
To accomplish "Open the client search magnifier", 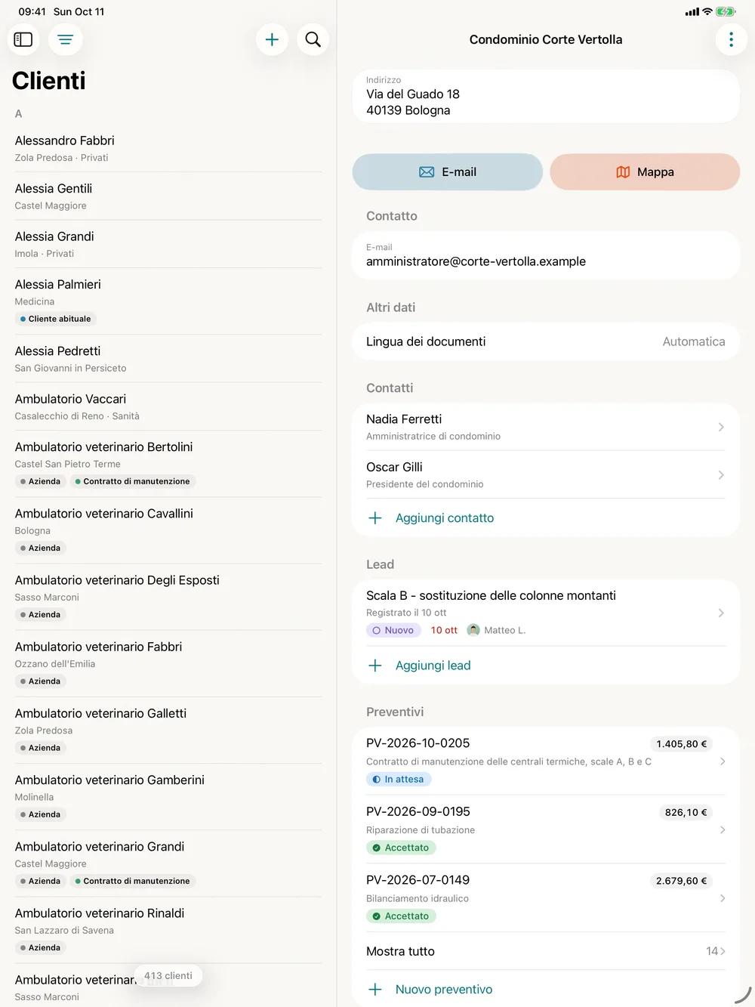I will pyautogui.click(x=313, y=39).
